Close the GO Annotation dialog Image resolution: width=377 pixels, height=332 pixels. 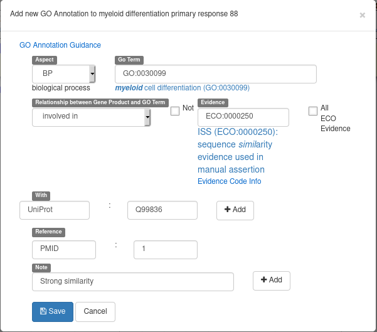point(362,15)
